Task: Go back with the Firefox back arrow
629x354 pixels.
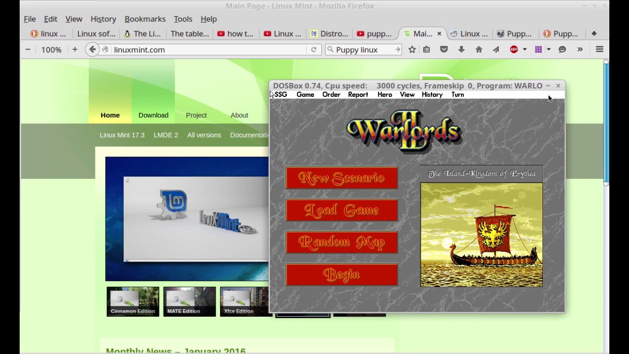Action: pyautogui.click(x=92, y=49)
